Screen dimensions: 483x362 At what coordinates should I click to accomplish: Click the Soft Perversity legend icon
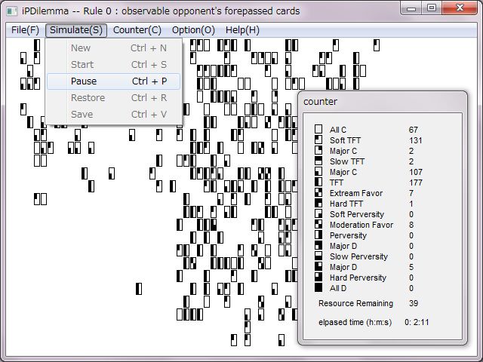[x=318, y=213]
